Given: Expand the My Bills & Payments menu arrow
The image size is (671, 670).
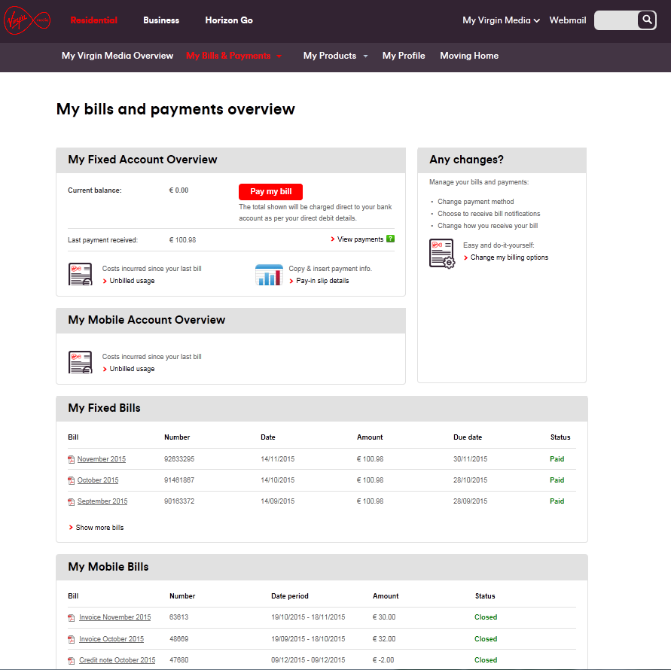Looking at the screenshot, I should (x=279, y=56).
